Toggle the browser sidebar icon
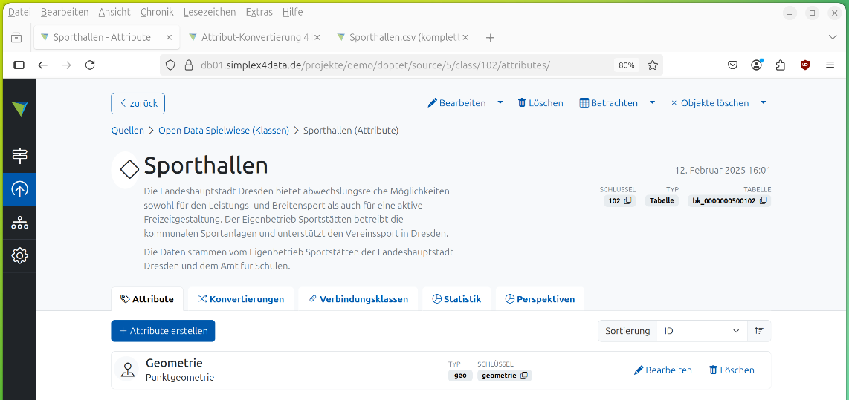 (19, 65)
